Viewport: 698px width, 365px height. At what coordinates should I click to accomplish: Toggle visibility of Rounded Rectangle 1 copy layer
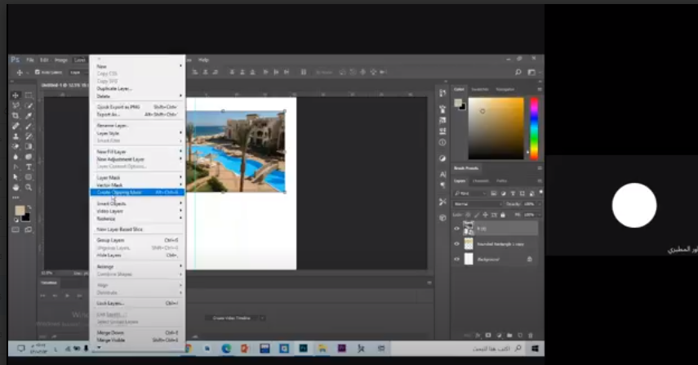click(456, 243)
